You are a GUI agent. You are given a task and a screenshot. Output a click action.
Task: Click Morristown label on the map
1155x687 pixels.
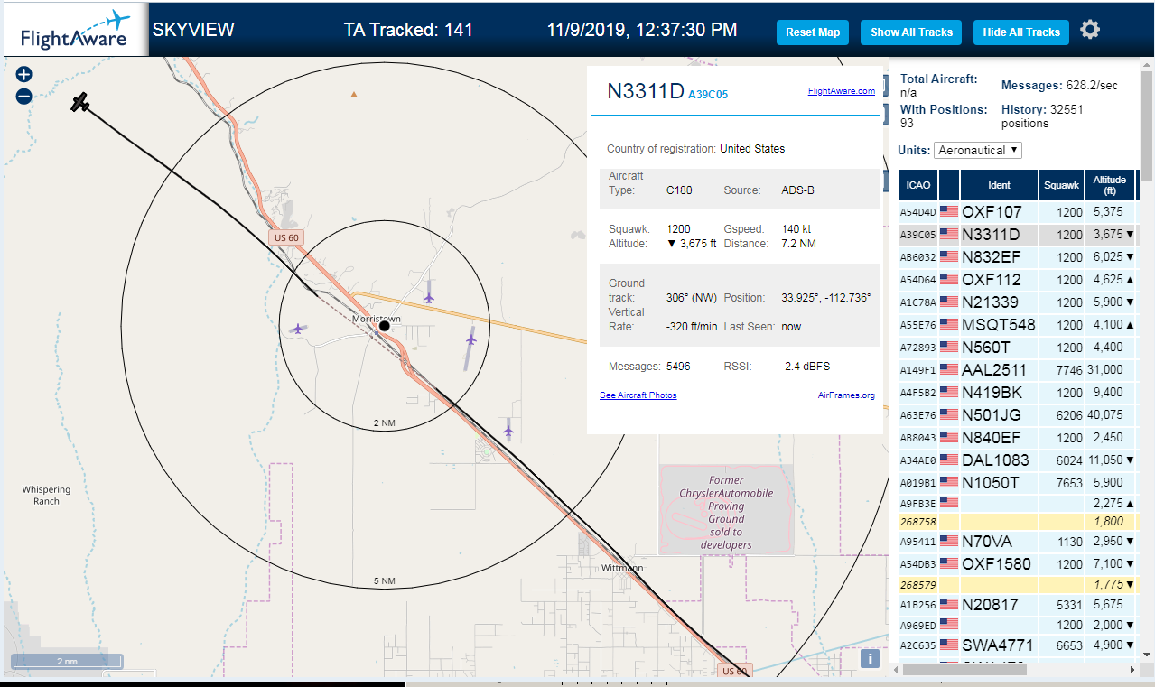377,319
